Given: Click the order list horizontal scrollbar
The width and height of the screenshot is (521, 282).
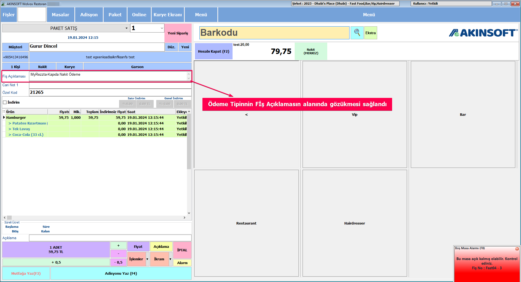Looking at the screenshot, I should pos(94,217).
